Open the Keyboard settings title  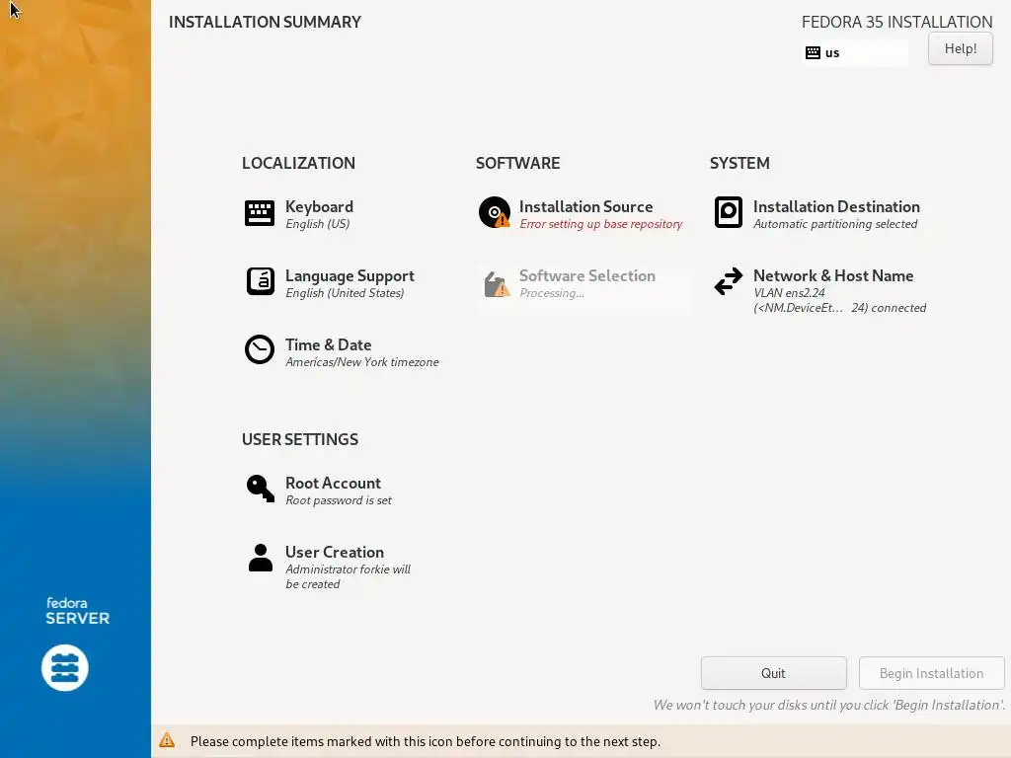click(x=319, y=206)
